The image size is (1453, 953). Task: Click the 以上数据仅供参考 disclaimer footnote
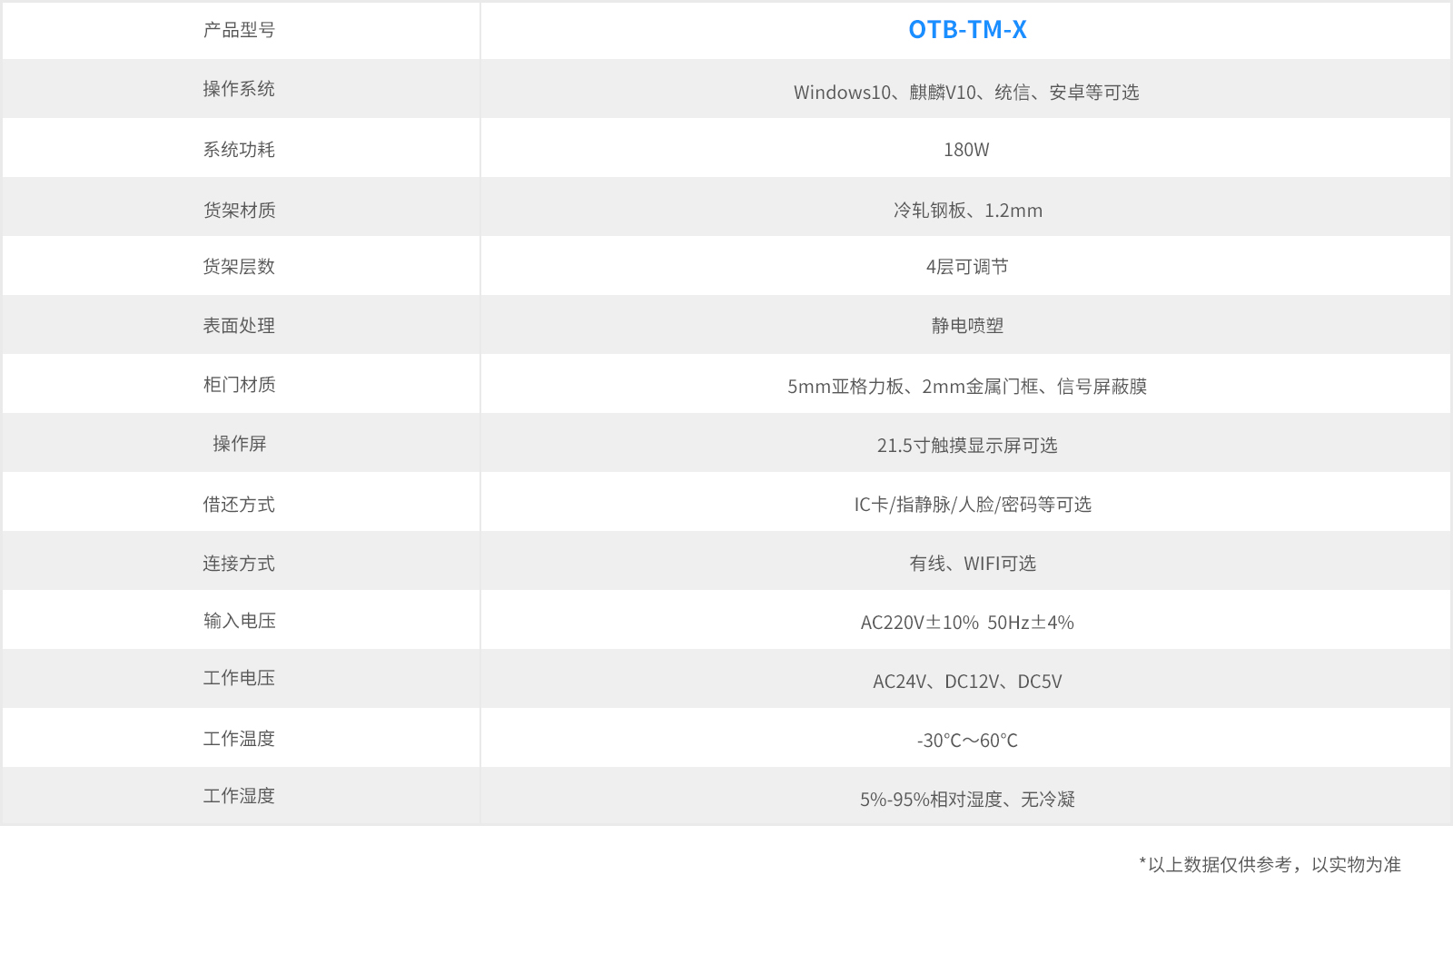(x=1270, y=865)
